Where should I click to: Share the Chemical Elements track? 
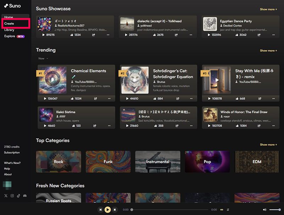coord(95,99)
